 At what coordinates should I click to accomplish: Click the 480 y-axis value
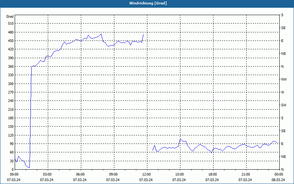[11, 32]
